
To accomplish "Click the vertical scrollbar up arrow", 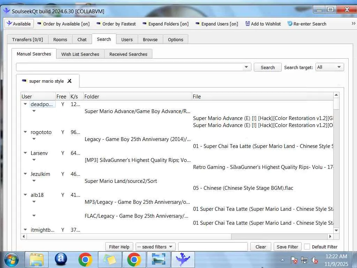I will tap(336, 95).
